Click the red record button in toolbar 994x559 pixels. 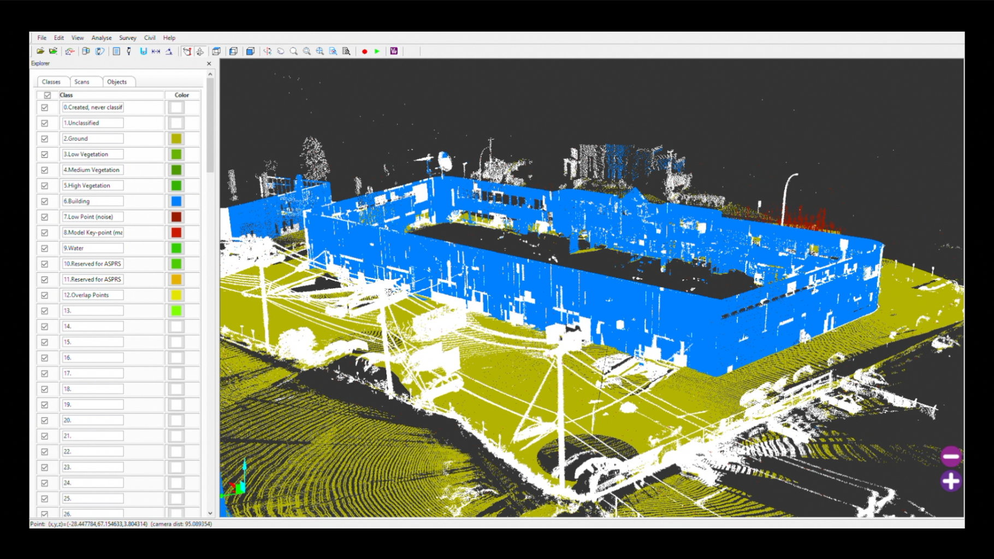364,51
